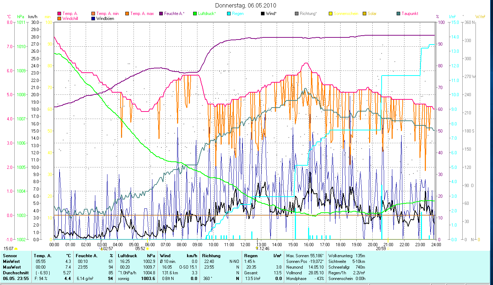Click the Solar legend entry
The height and width of the screenshot is (285, 493).
click(372, 14)
